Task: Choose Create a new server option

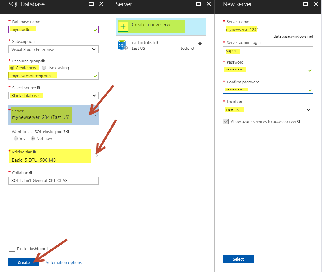Action: coord(161,27)
